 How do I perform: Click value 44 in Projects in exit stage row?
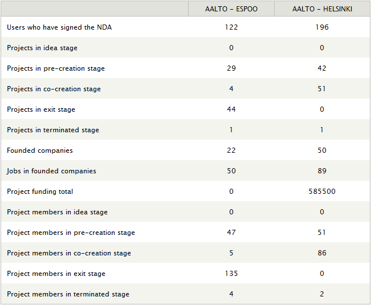(231, 109)
